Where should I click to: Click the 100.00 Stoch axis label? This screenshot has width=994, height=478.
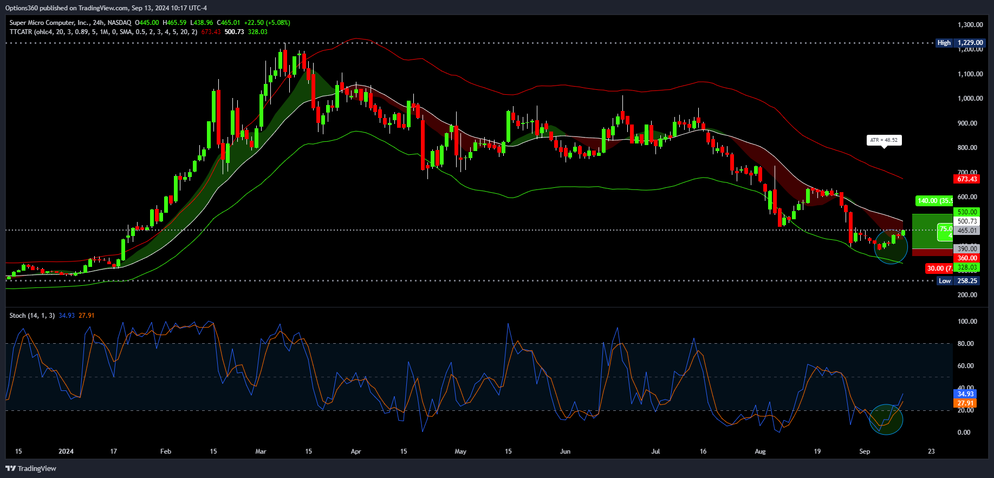click(967, 322)
